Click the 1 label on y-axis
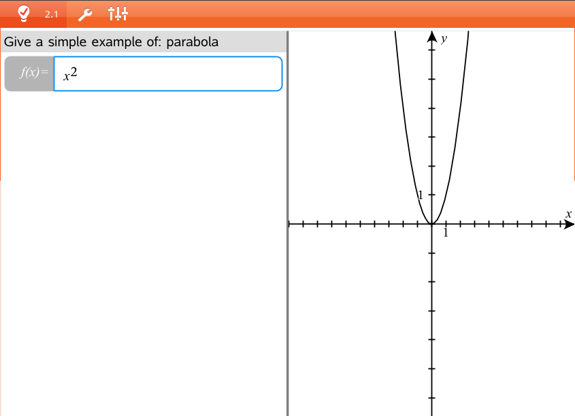This screenshot has width=575, height=416. click(x=421, y=195)
